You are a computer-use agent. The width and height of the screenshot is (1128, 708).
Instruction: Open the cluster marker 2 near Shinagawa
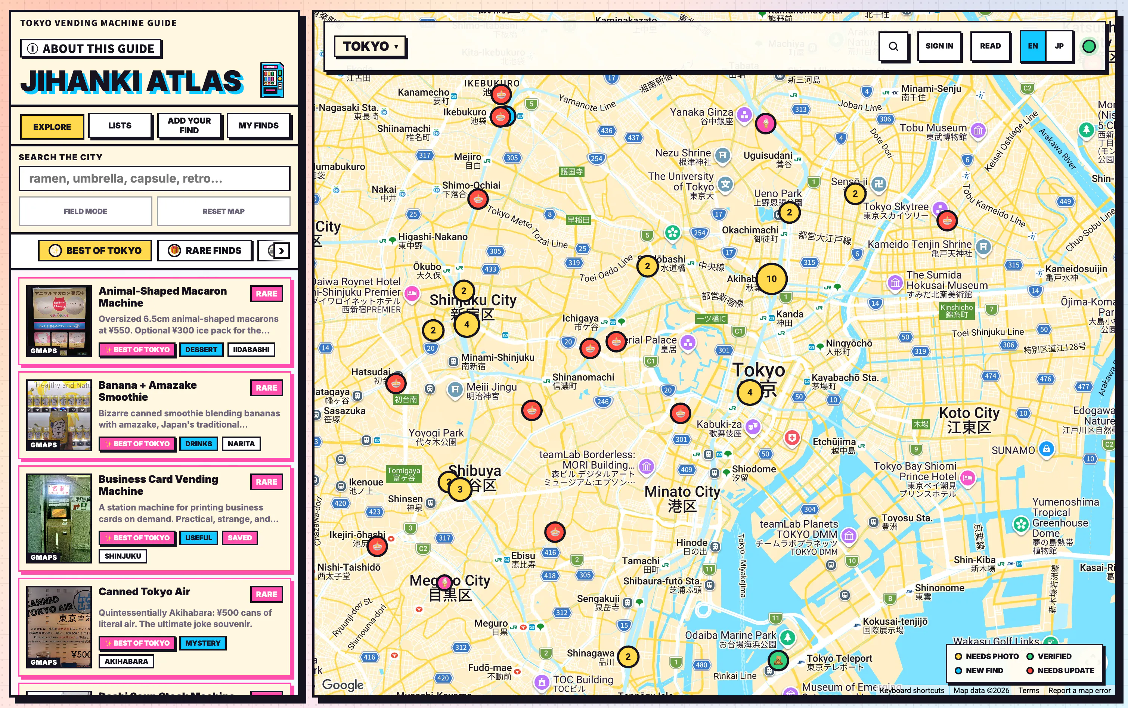pyautogui.click(x=628, y=656)
